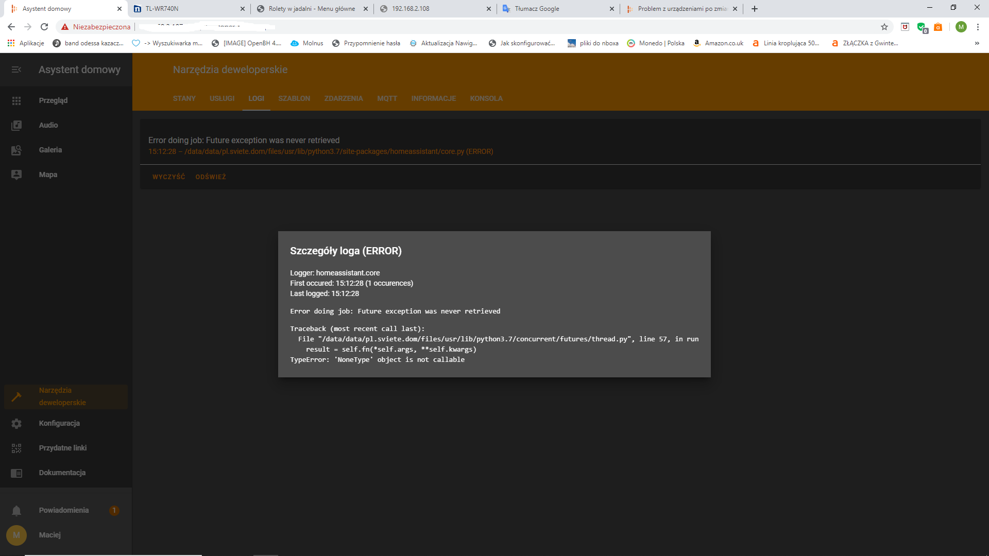Open the Audio sidebar icon
The image size is (989, 556).
click(16, 125)
